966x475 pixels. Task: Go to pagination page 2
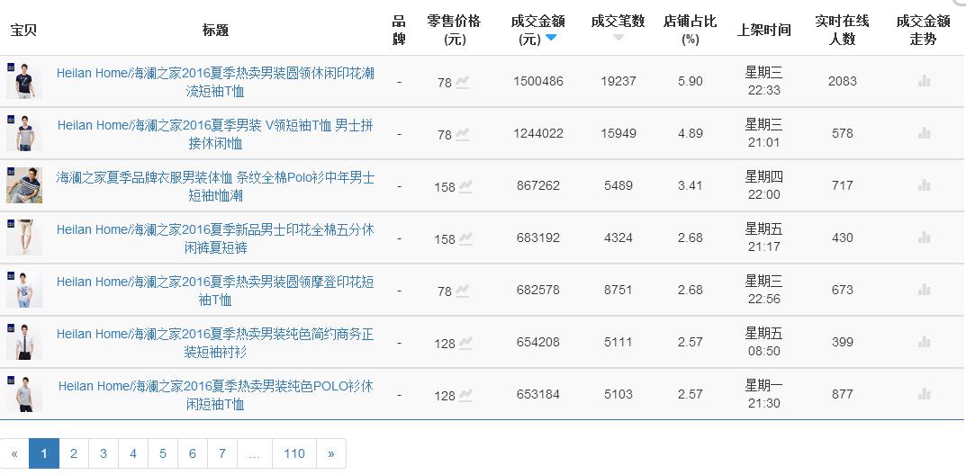pos(74,453)
